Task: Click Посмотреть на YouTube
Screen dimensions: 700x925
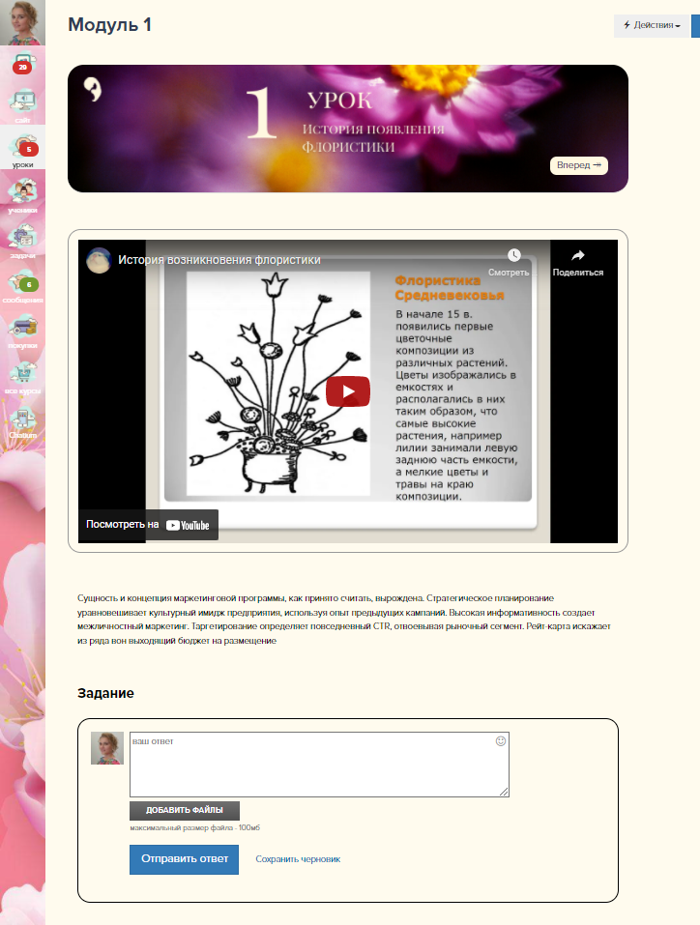Action: pyautogui.click(x=148, y=525)
